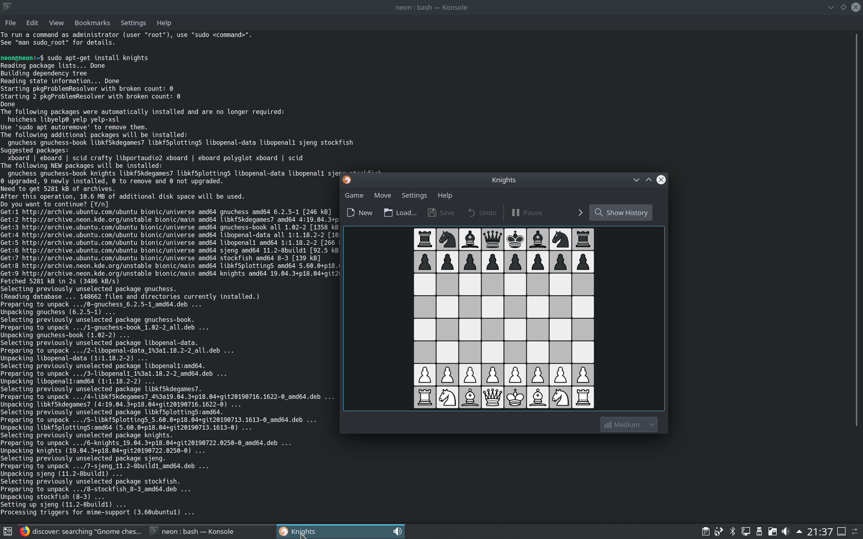Open the Game menu in Knights

click(x=354, y=196)
